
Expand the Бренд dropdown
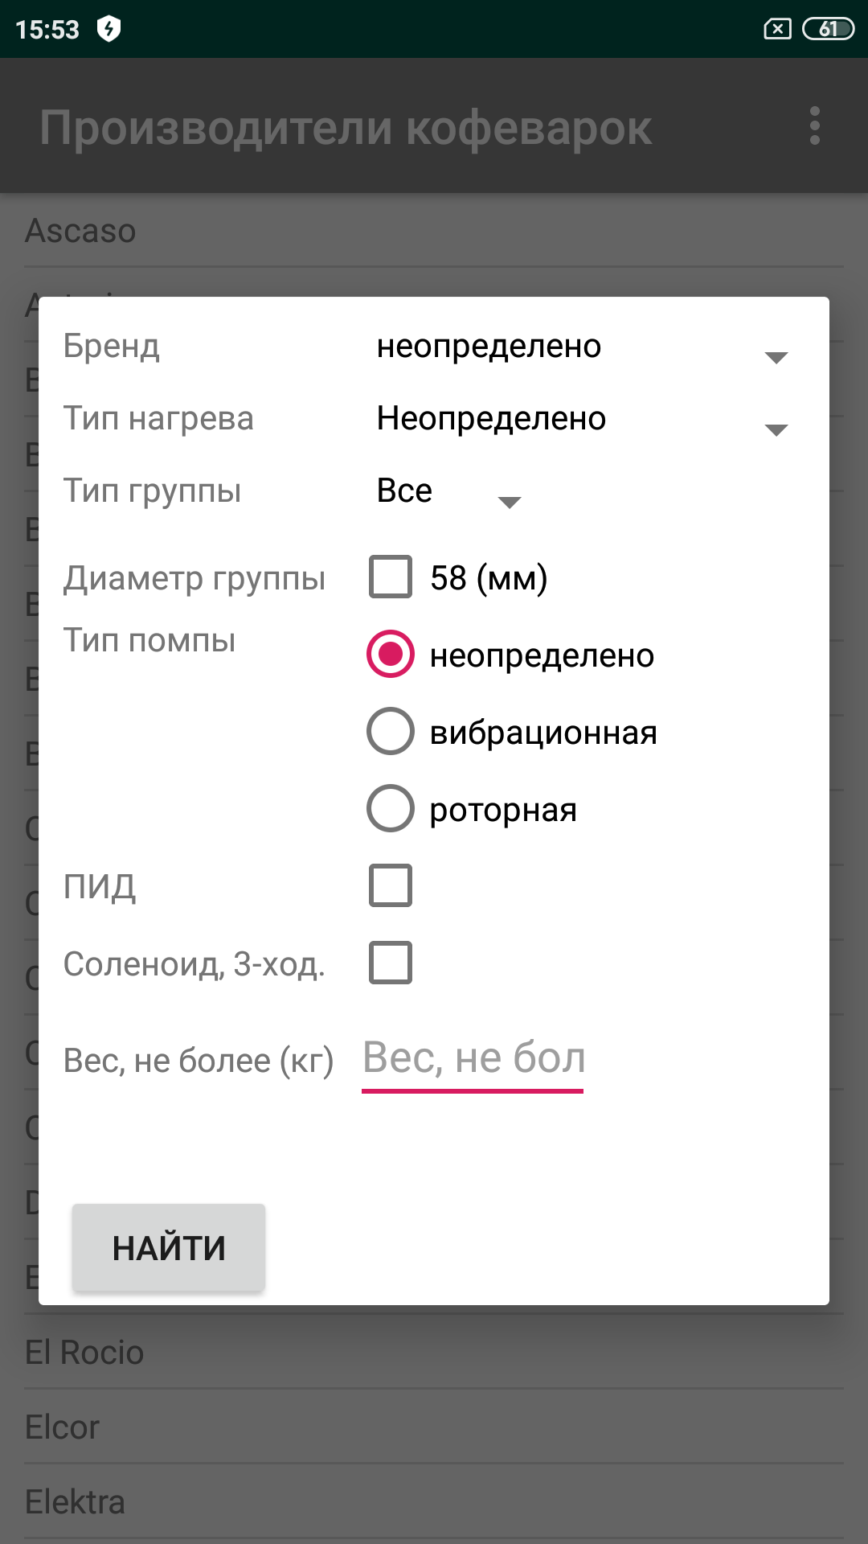pyautogui.click(x=582, y=347)
